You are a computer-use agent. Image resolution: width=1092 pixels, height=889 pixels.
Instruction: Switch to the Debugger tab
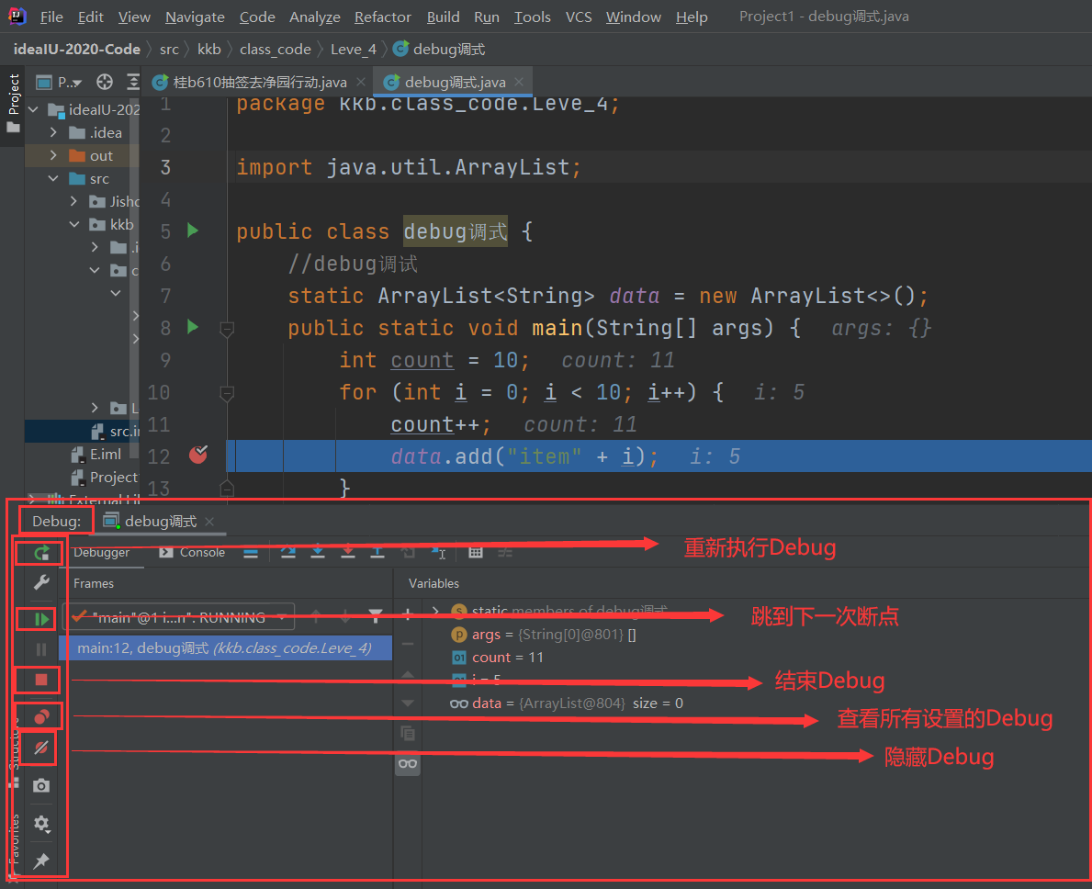[102, 552]
